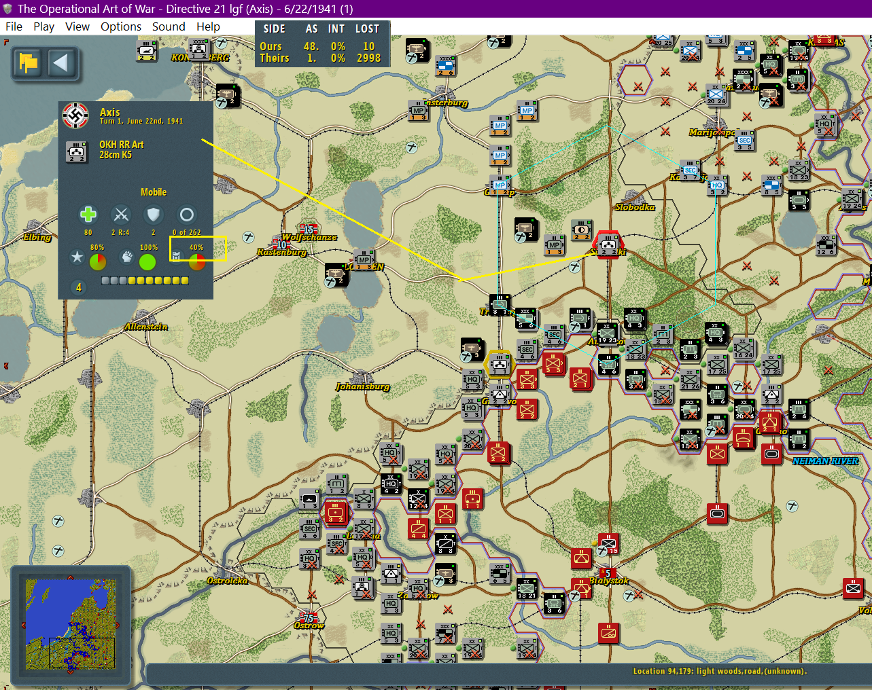Select the XXXX HQ unit at Konigsberg

click(x=199, y=49)
